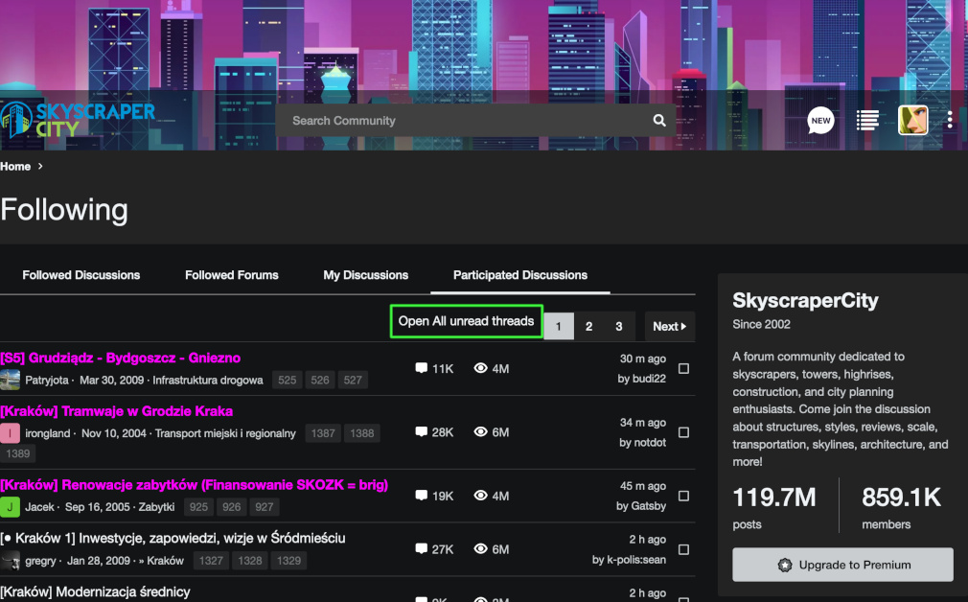Select the checkbox on the Tramwaje w Grodzie thread
The image size is (968, 602).
[x=683, y=432]
